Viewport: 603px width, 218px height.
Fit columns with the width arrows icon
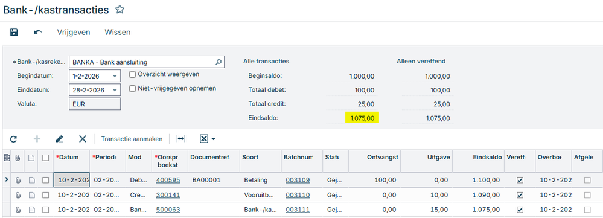(180, 139)
